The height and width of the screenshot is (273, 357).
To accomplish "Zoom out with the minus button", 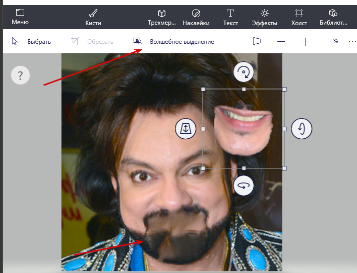I will tap(281, 42).
